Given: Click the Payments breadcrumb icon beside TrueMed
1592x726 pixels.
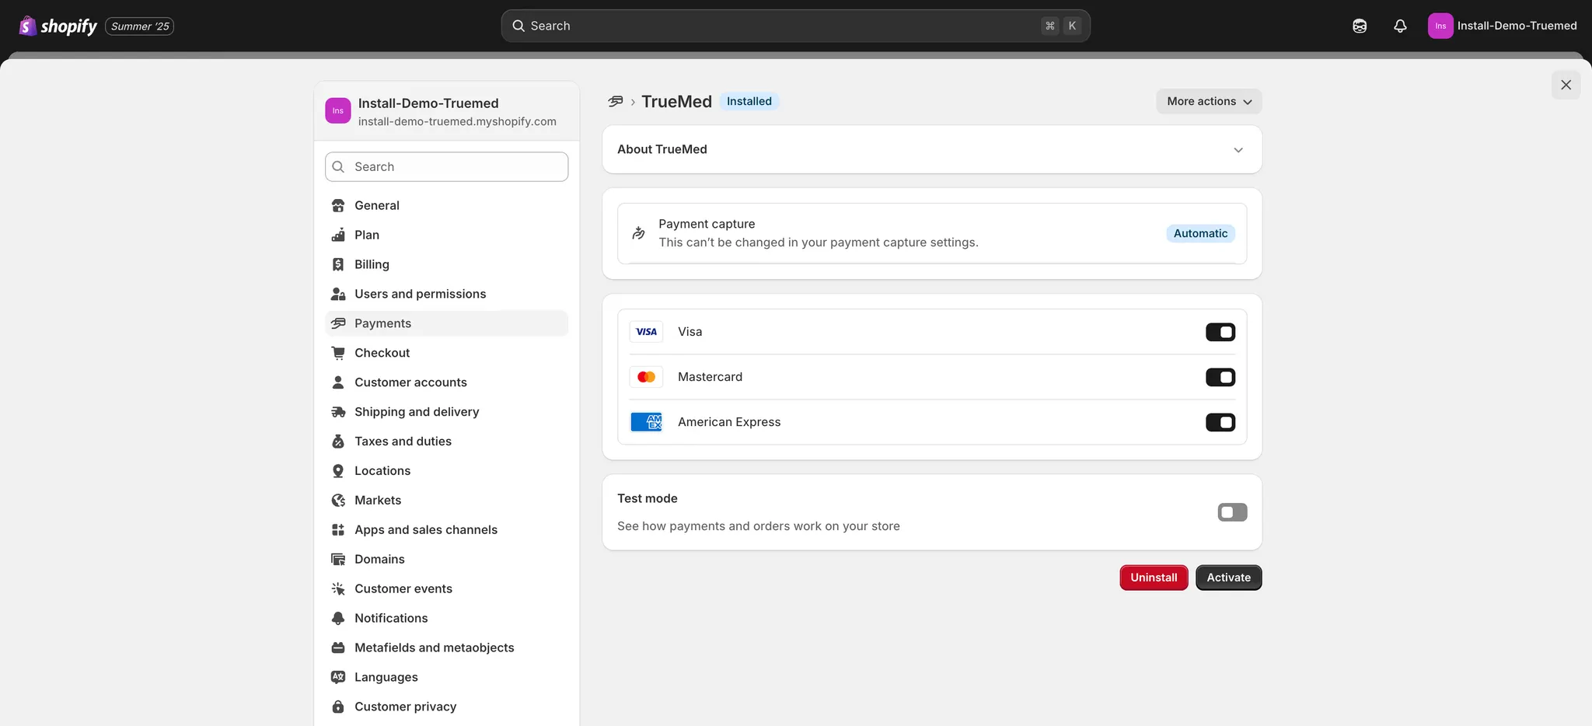Looking at the screenshot, I should [616, 101].
